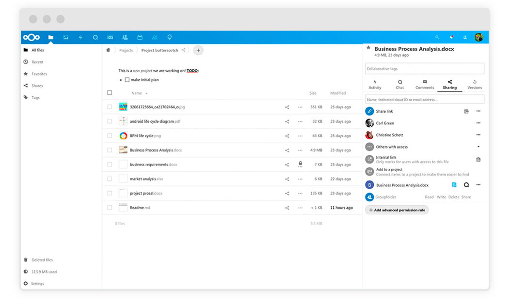Open the notifications bell
This screenshot has height=299, width=510.
click(x=451, y=37)
